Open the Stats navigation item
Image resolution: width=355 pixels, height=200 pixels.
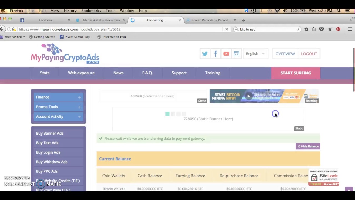tap(45, 73)
